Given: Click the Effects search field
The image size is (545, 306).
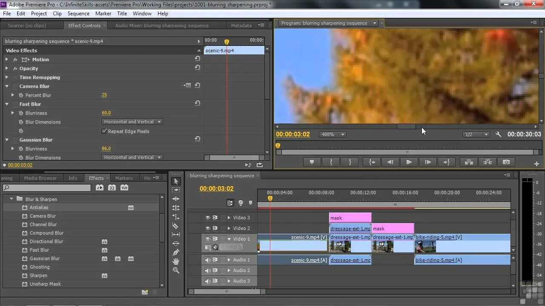Looking at the screenshot, I should [47, 187].
